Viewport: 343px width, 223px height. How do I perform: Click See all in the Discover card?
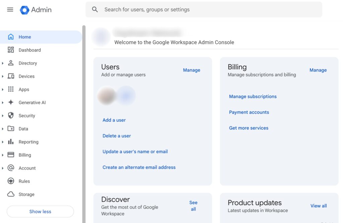[193, 206]
